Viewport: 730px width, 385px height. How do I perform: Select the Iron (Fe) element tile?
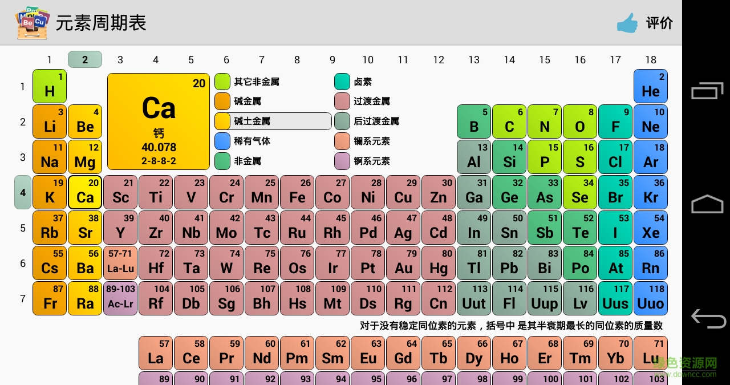297,192
